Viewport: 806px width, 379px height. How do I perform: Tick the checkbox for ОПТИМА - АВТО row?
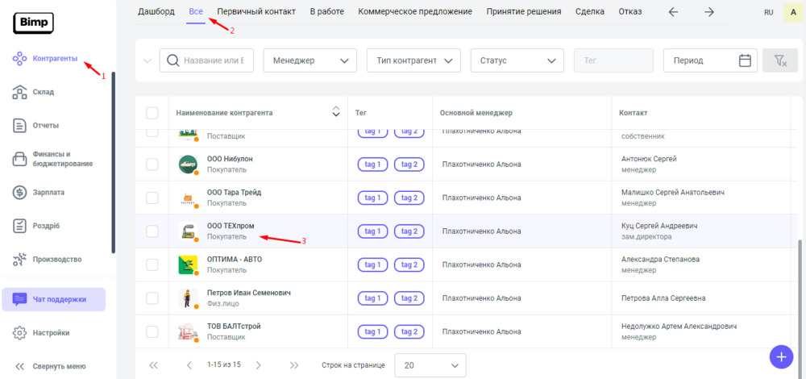(152, 264)
